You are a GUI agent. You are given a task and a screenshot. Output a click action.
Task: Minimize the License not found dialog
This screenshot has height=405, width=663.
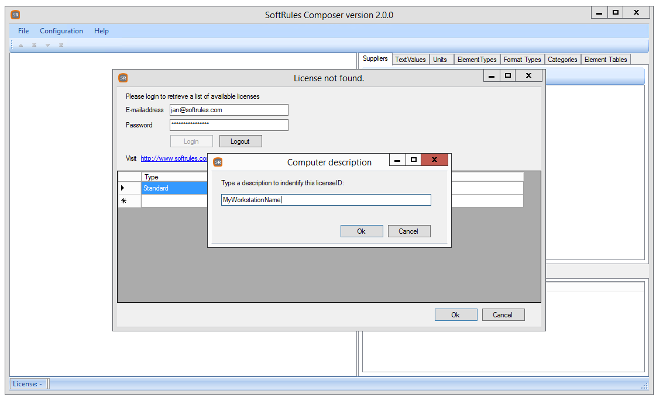(x=492, y=75)
